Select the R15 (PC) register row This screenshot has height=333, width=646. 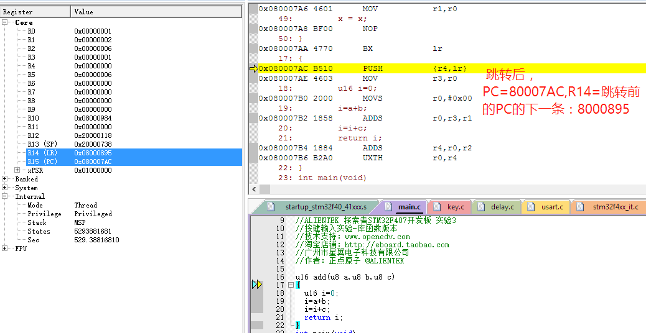[134, 161]
